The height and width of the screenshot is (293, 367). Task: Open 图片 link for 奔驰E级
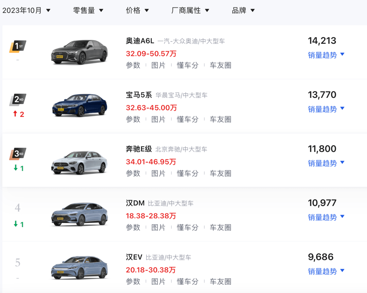158,173
